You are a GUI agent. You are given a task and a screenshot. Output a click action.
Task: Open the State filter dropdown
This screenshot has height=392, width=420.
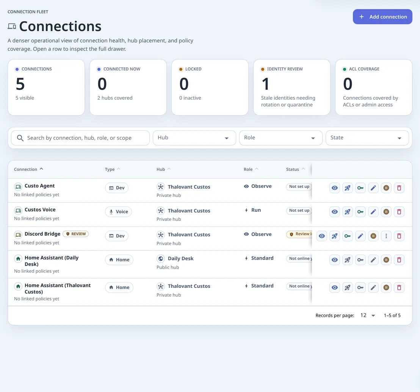[367, 138]
